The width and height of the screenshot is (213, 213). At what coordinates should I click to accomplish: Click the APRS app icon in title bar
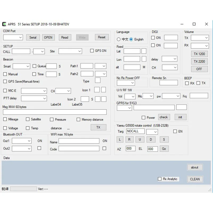[4, 24]
